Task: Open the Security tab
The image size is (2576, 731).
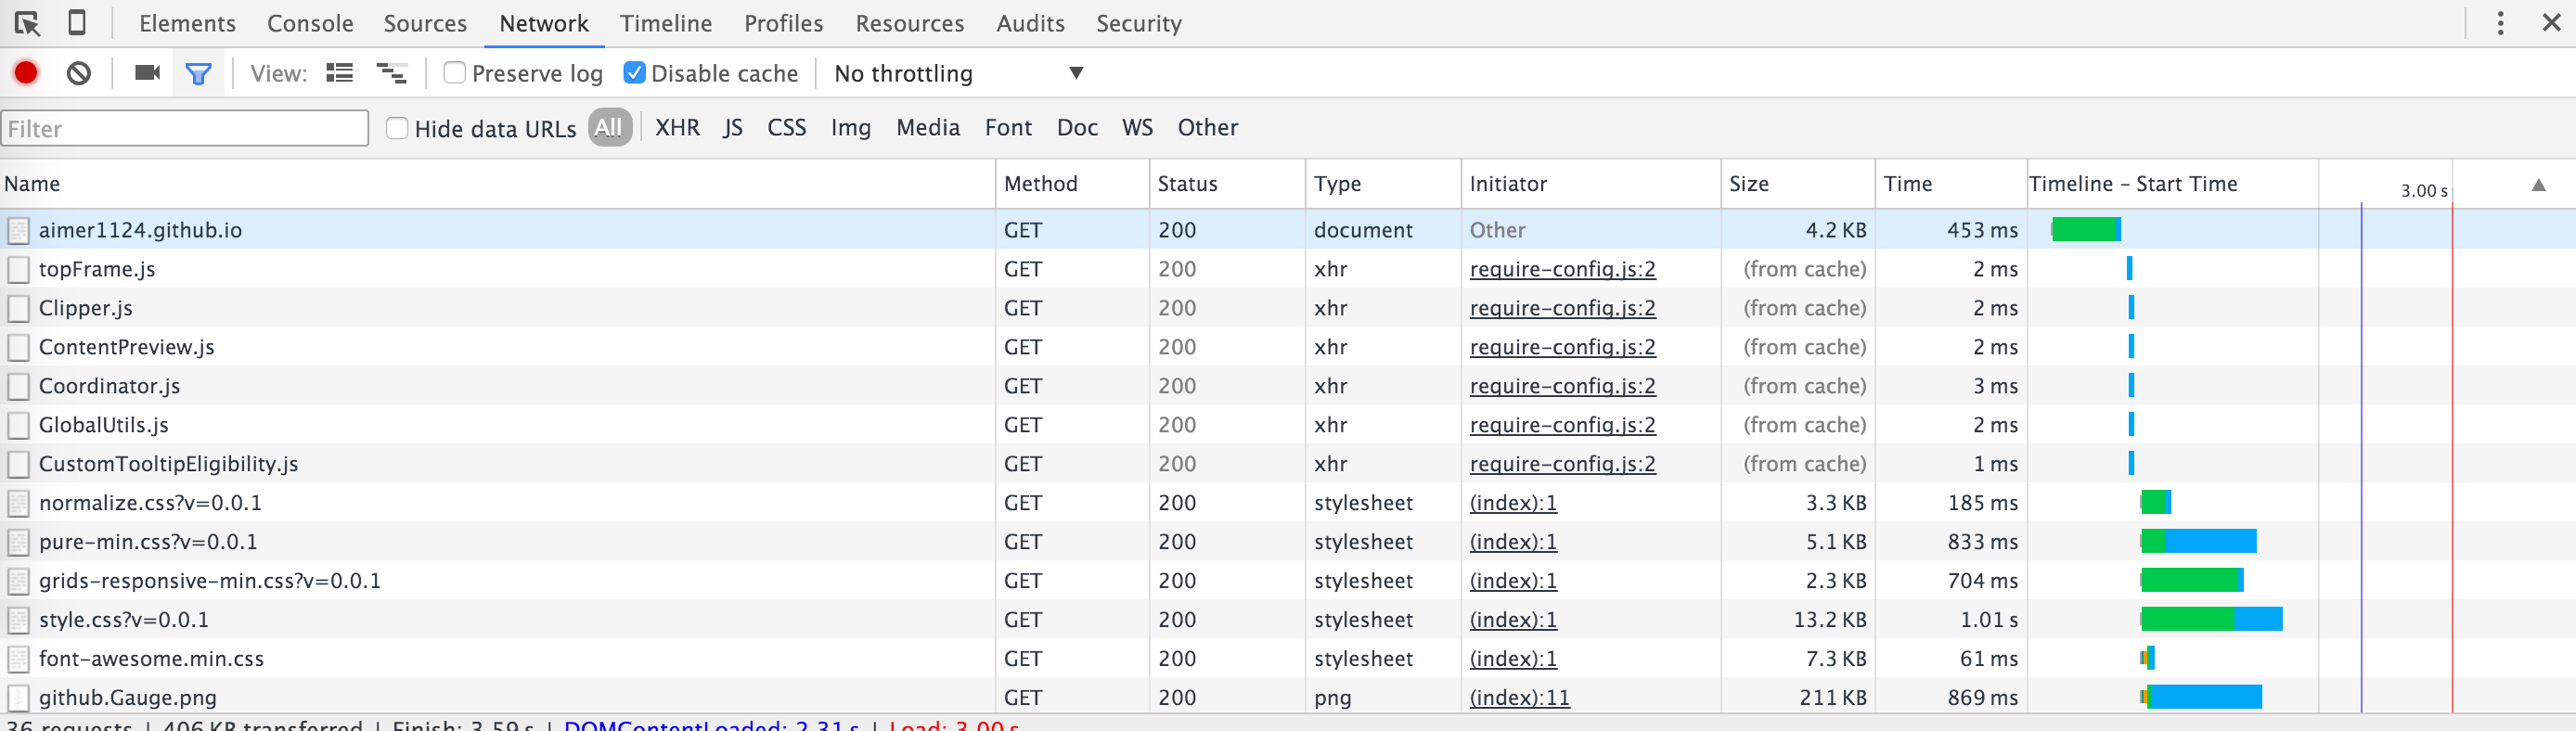Action: click(x=1138, y=23)
